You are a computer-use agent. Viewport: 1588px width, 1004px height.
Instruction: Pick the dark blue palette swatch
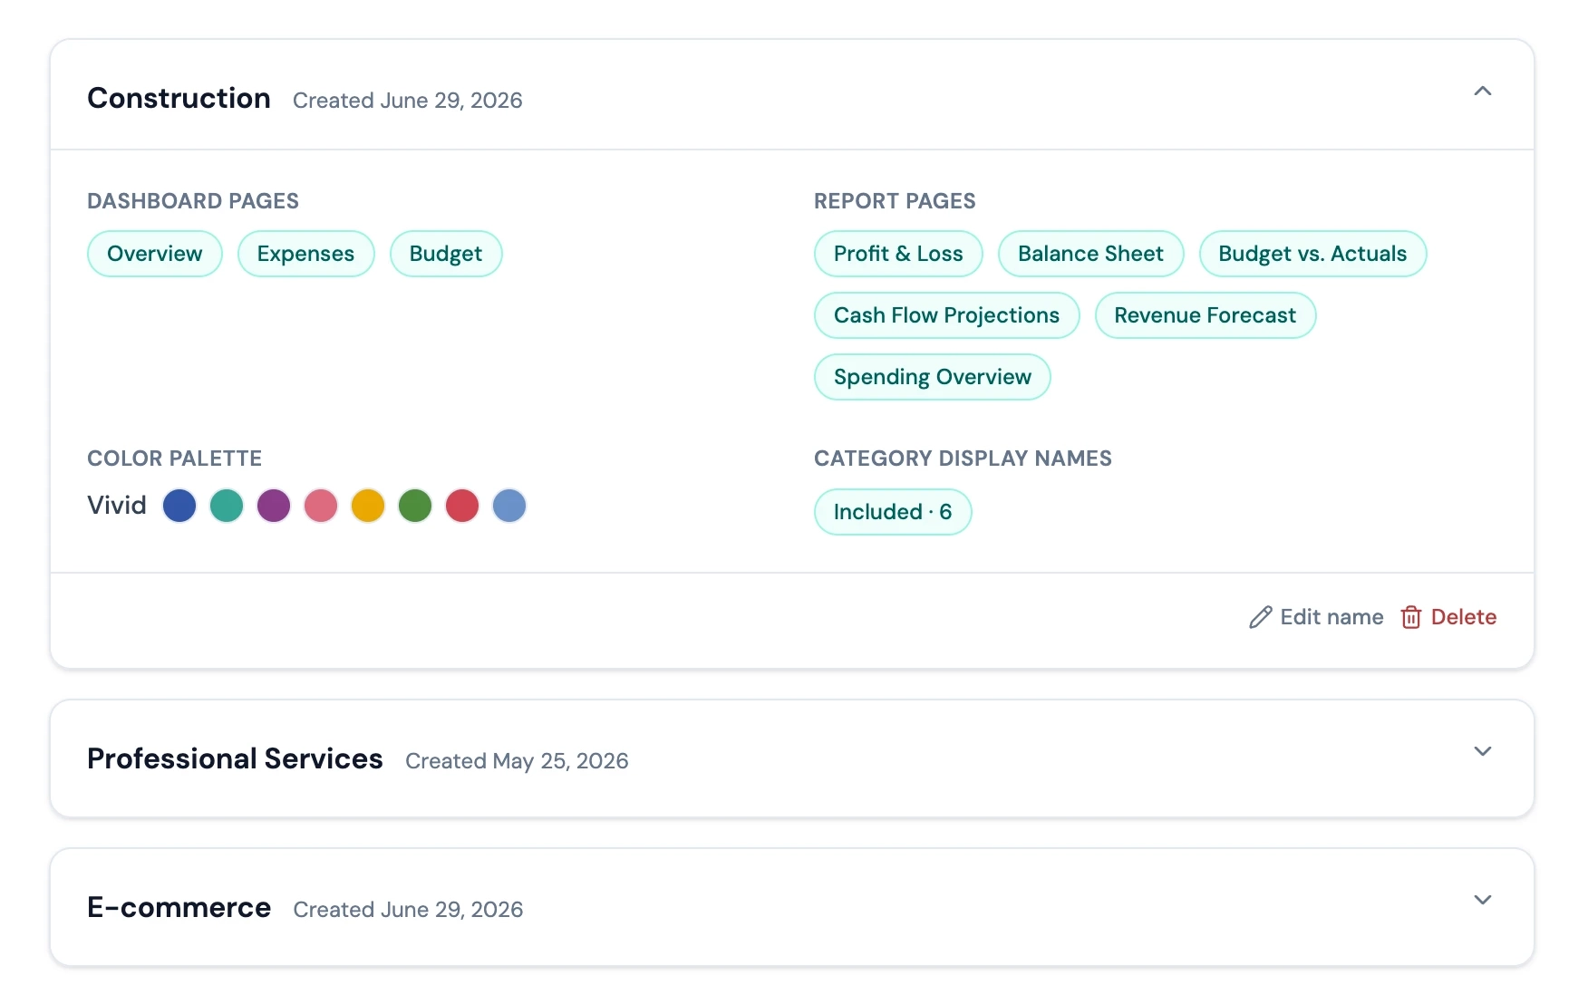[x=179, y=506]
